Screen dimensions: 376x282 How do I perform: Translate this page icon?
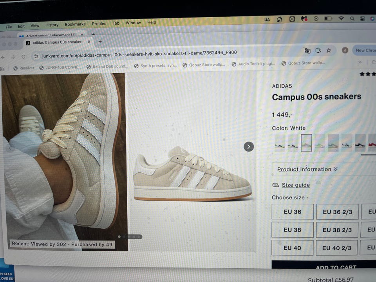[307, 51]
